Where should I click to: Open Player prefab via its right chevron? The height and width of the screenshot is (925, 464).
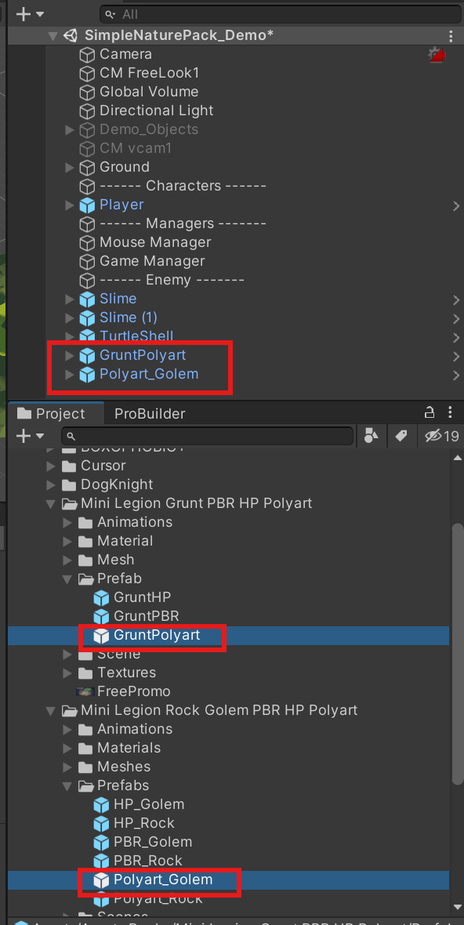pos(455,206)
